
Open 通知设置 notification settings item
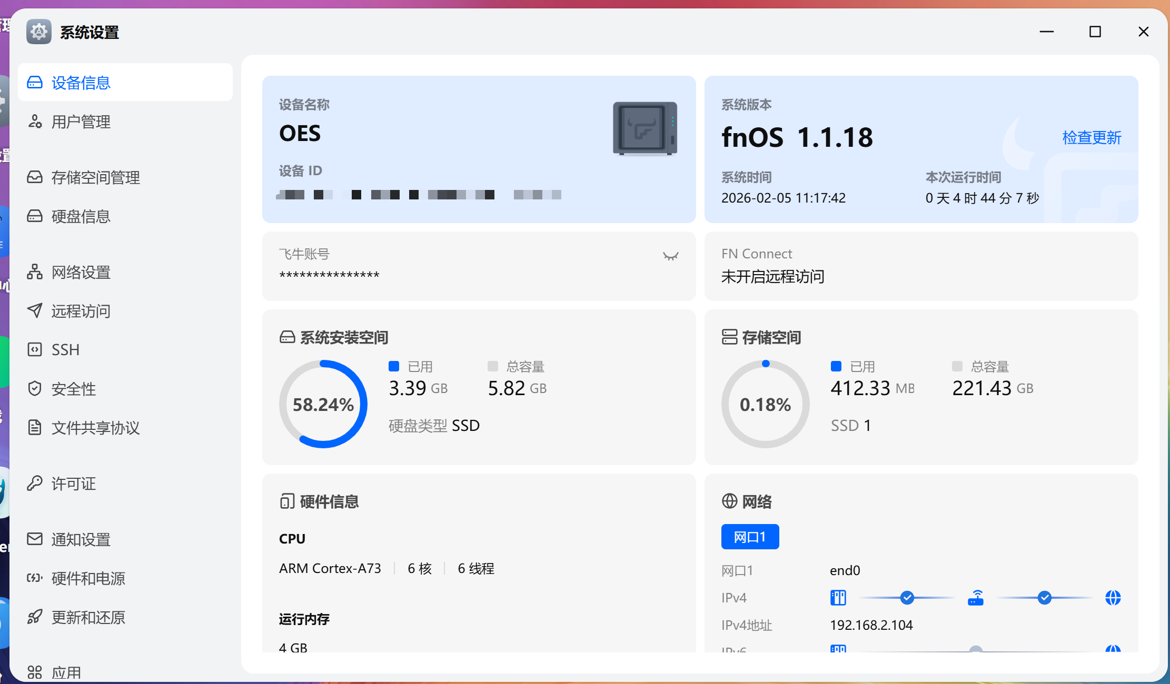point(81,539)
